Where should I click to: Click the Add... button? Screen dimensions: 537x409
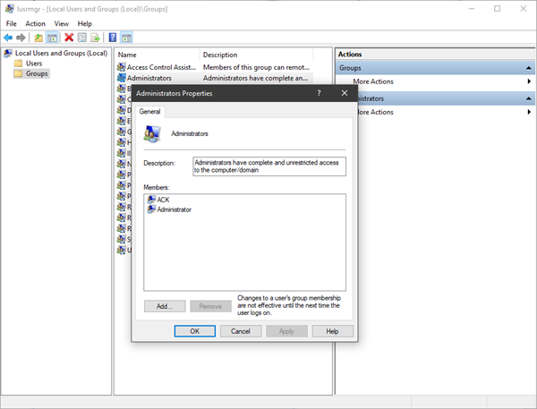[x=165, y=306]
